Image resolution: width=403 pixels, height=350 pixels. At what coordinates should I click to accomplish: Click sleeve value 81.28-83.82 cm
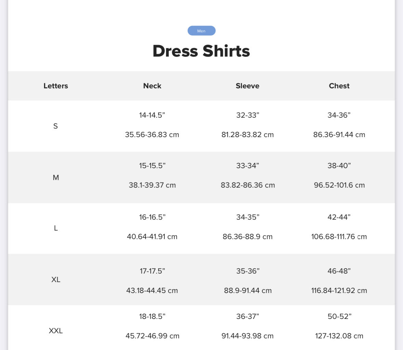click(x=247, y=135)
